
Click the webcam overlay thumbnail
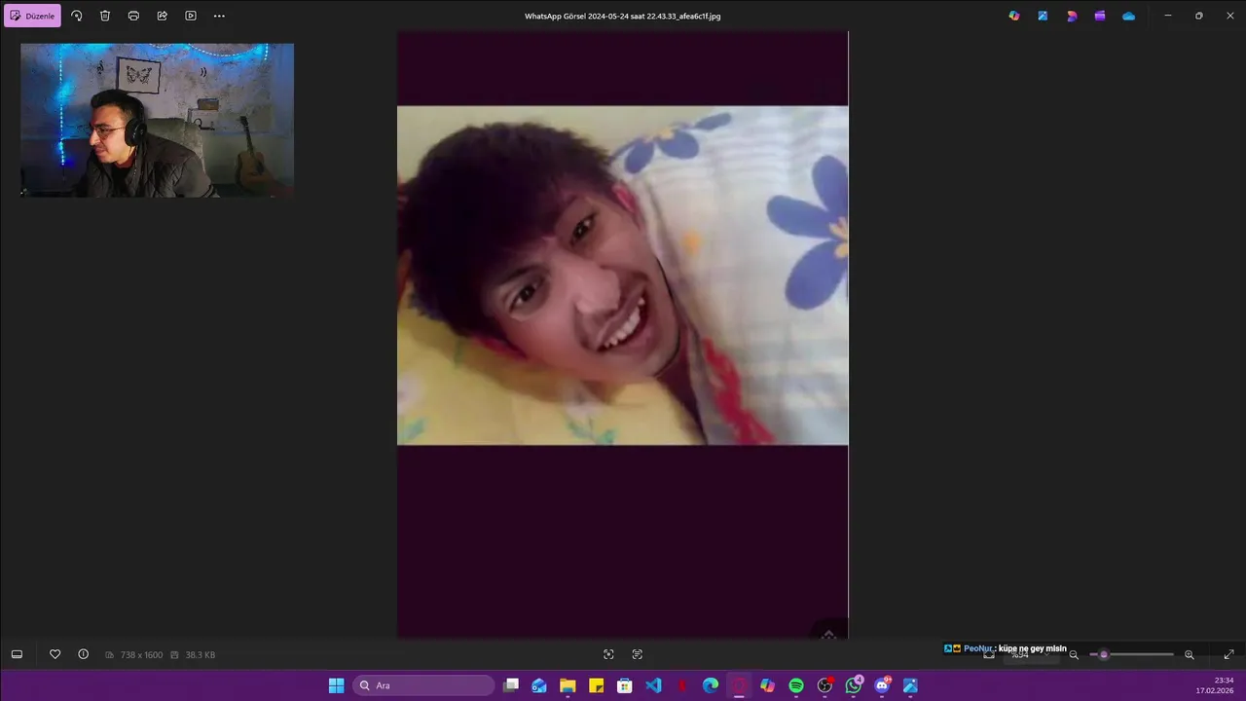point(157,121)
